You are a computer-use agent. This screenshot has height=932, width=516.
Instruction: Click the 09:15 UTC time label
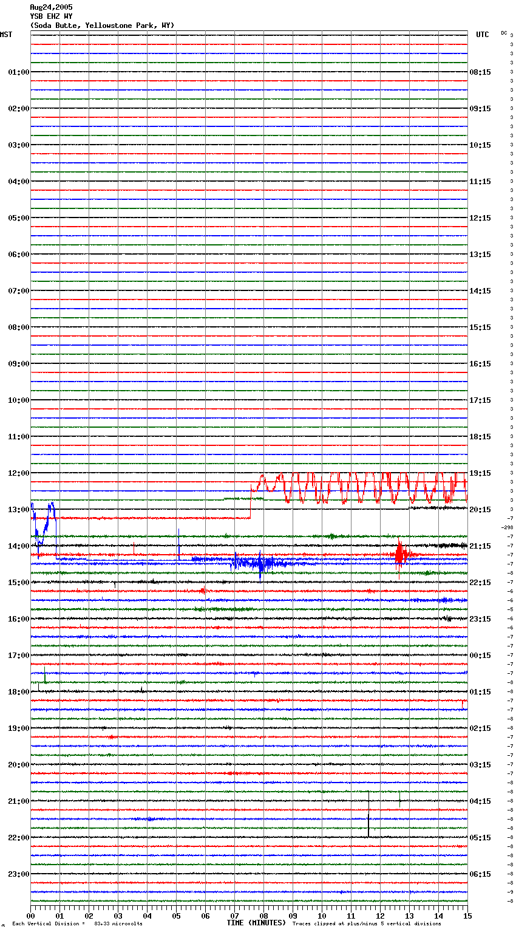480,109
